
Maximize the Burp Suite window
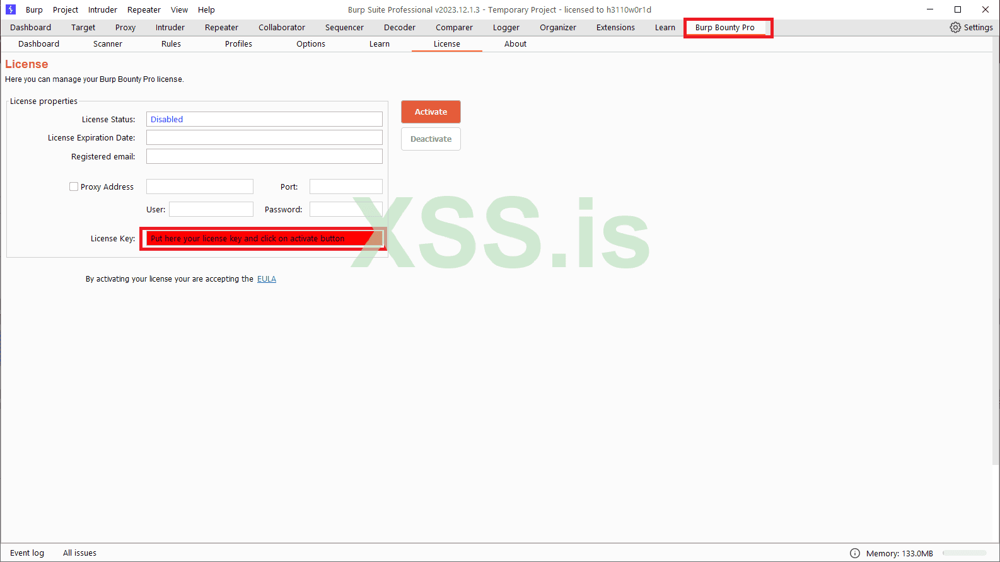click(x=958, y=9)
